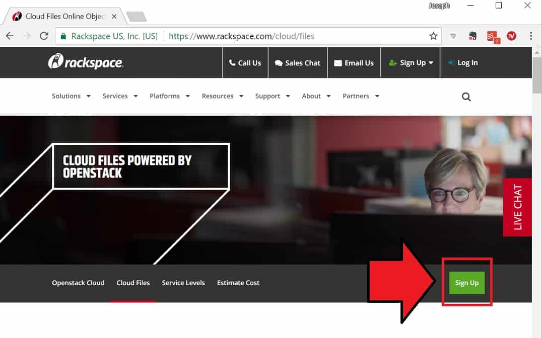Bookmark this page with the star icon
The height and width of the screenshot is (338, 542).
[433, 36]
